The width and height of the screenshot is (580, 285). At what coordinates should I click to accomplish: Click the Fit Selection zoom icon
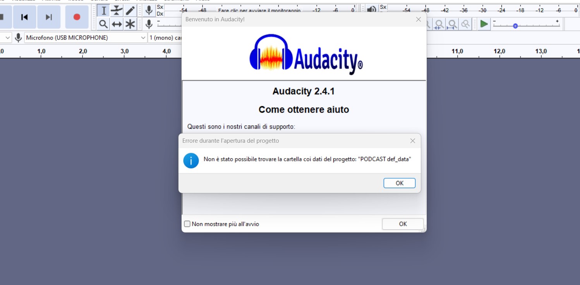(452, 24)
